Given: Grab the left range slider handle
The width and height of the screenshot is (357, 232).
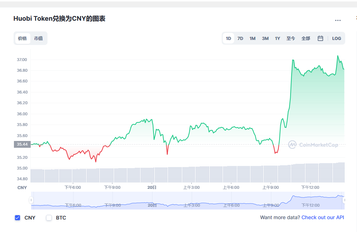Looking at the screenshot, I should point(31,200).
